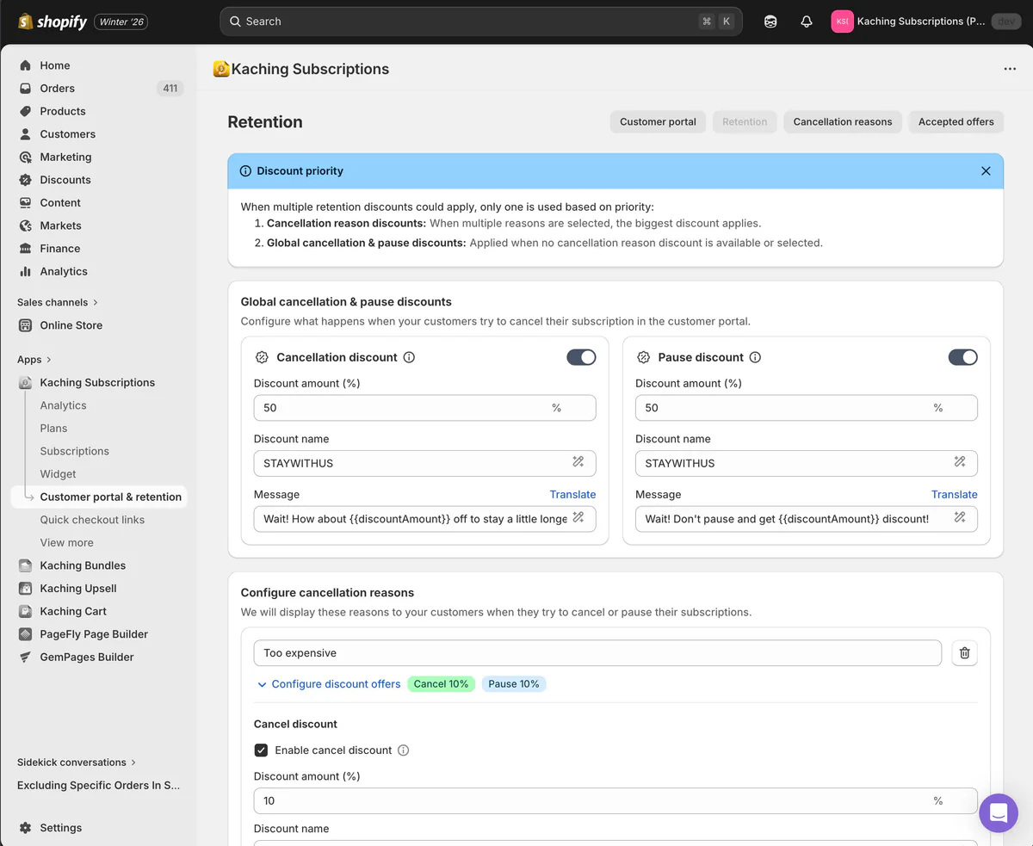Click the PageFly Page Builder icon
The height and width of the screenshot is (846, 1033).
[x=26, y=634]
